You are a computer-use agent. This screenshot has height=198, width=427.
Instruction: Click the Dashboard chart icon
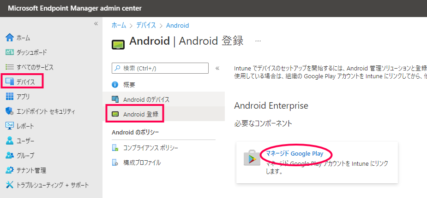point(10,52)
